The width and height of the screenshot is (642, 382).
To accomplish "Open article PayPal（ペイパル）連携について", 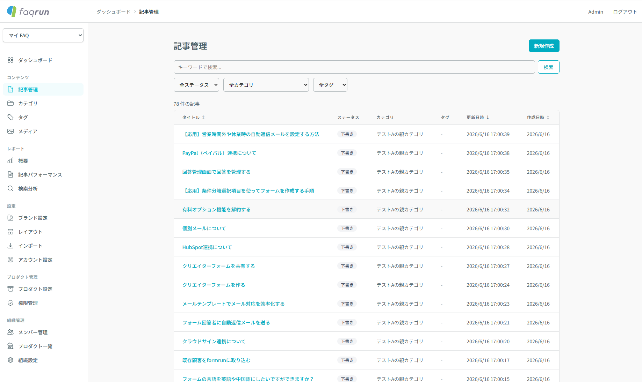I will point(219,153).
